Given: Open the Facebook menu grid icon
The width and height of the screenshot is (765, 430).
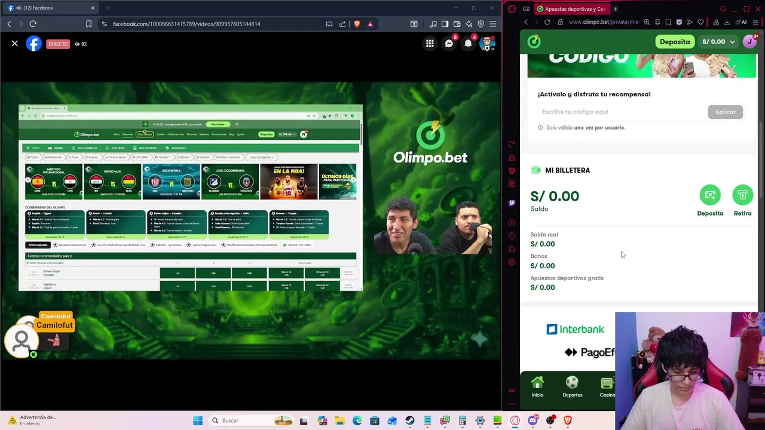Looking at the screenshot, I should 430,44.
